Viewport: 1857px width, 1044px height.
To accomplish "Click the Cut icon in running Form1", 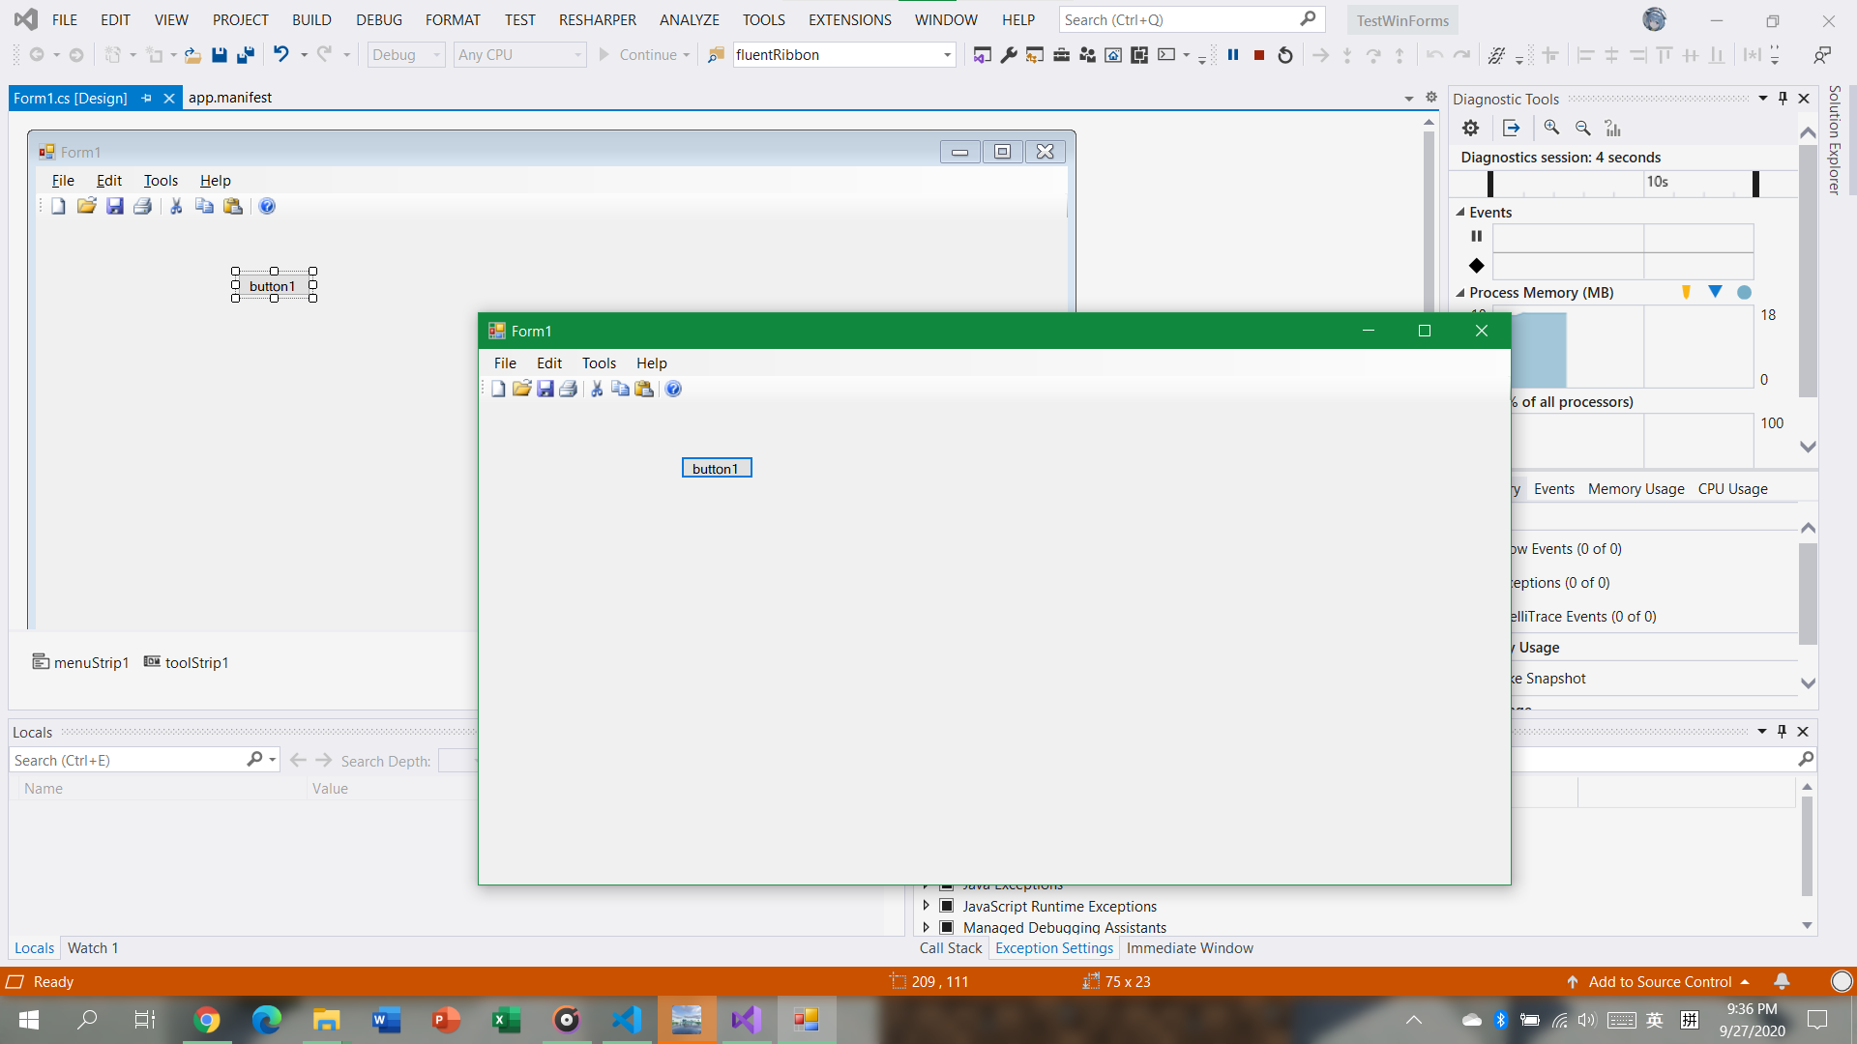I will (597, 389).
